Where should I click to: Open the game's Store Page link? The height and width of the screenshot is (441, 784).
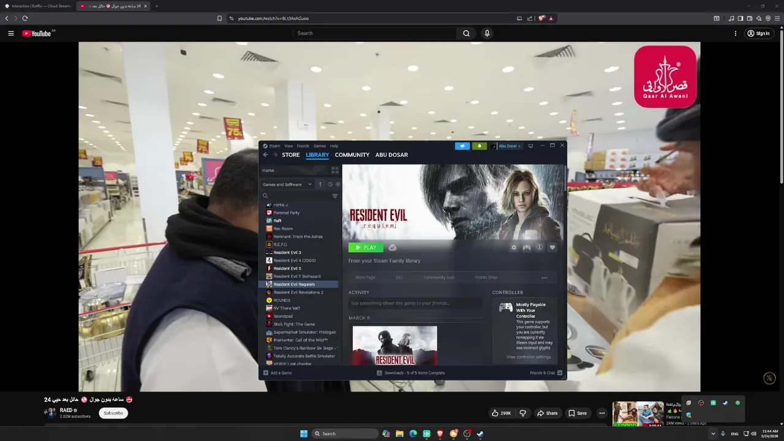pyautogui.click(x=365, y=277)
